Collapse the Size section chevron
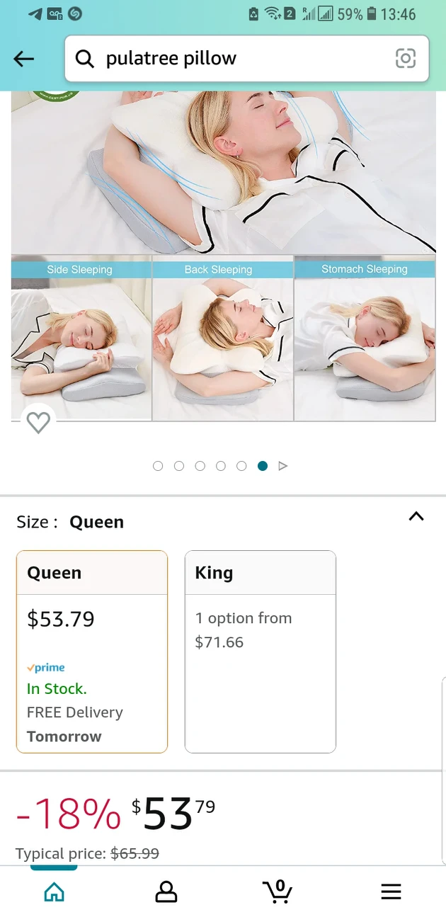The width and height of the screenshot is (446, 917). pos(416,516)
